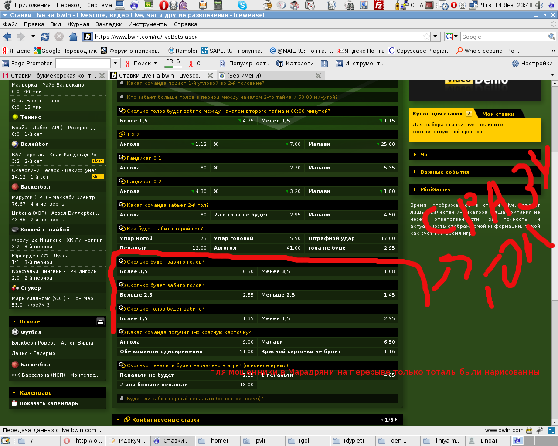This screenshot has width=558, height=446.
Task: Open the Яндекс.Почта bookmark
Action: (361, 51)
